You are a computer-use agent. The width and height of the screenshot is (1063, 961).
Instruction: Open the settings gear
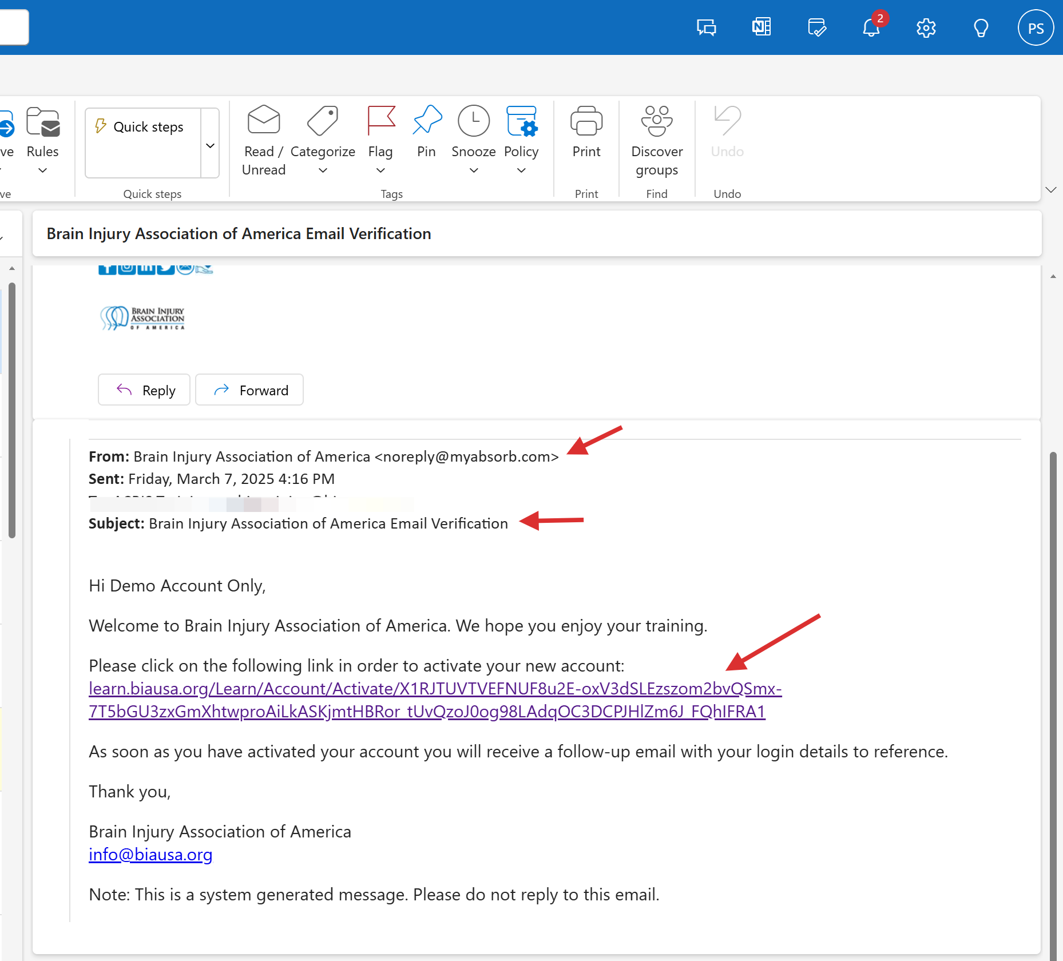926,27
